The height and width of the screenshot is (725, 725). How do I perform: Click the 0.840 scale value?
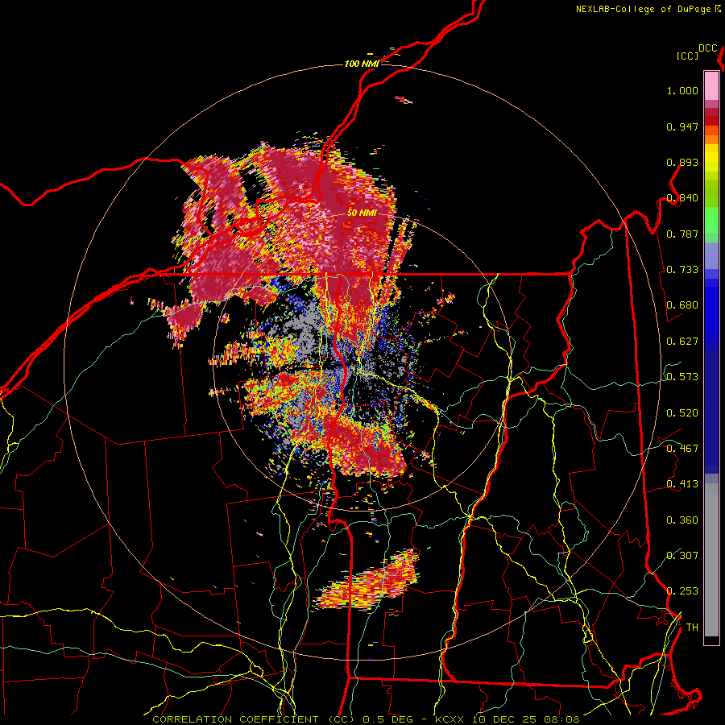pyautogui.click(x=682, y=198)
